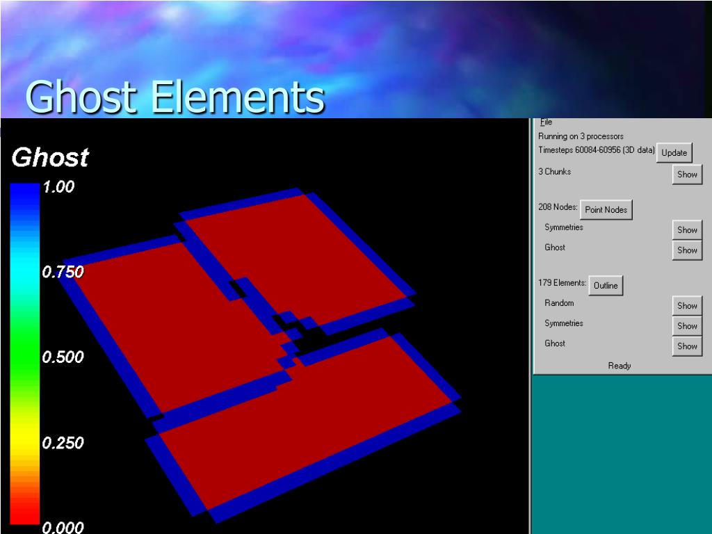Click the 'Ready' status text
This screenshot has width=712, height=534.
[x=620, y=366]
